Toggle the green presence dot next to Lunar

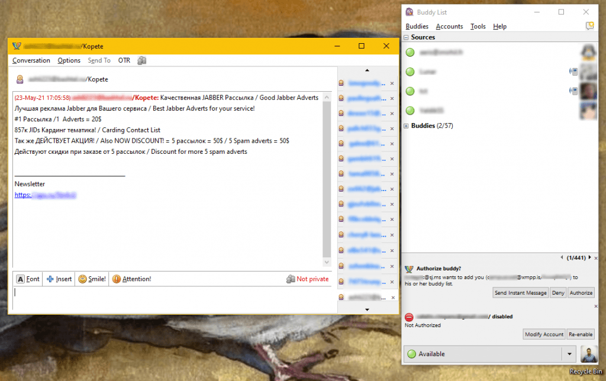pos(410,72)
